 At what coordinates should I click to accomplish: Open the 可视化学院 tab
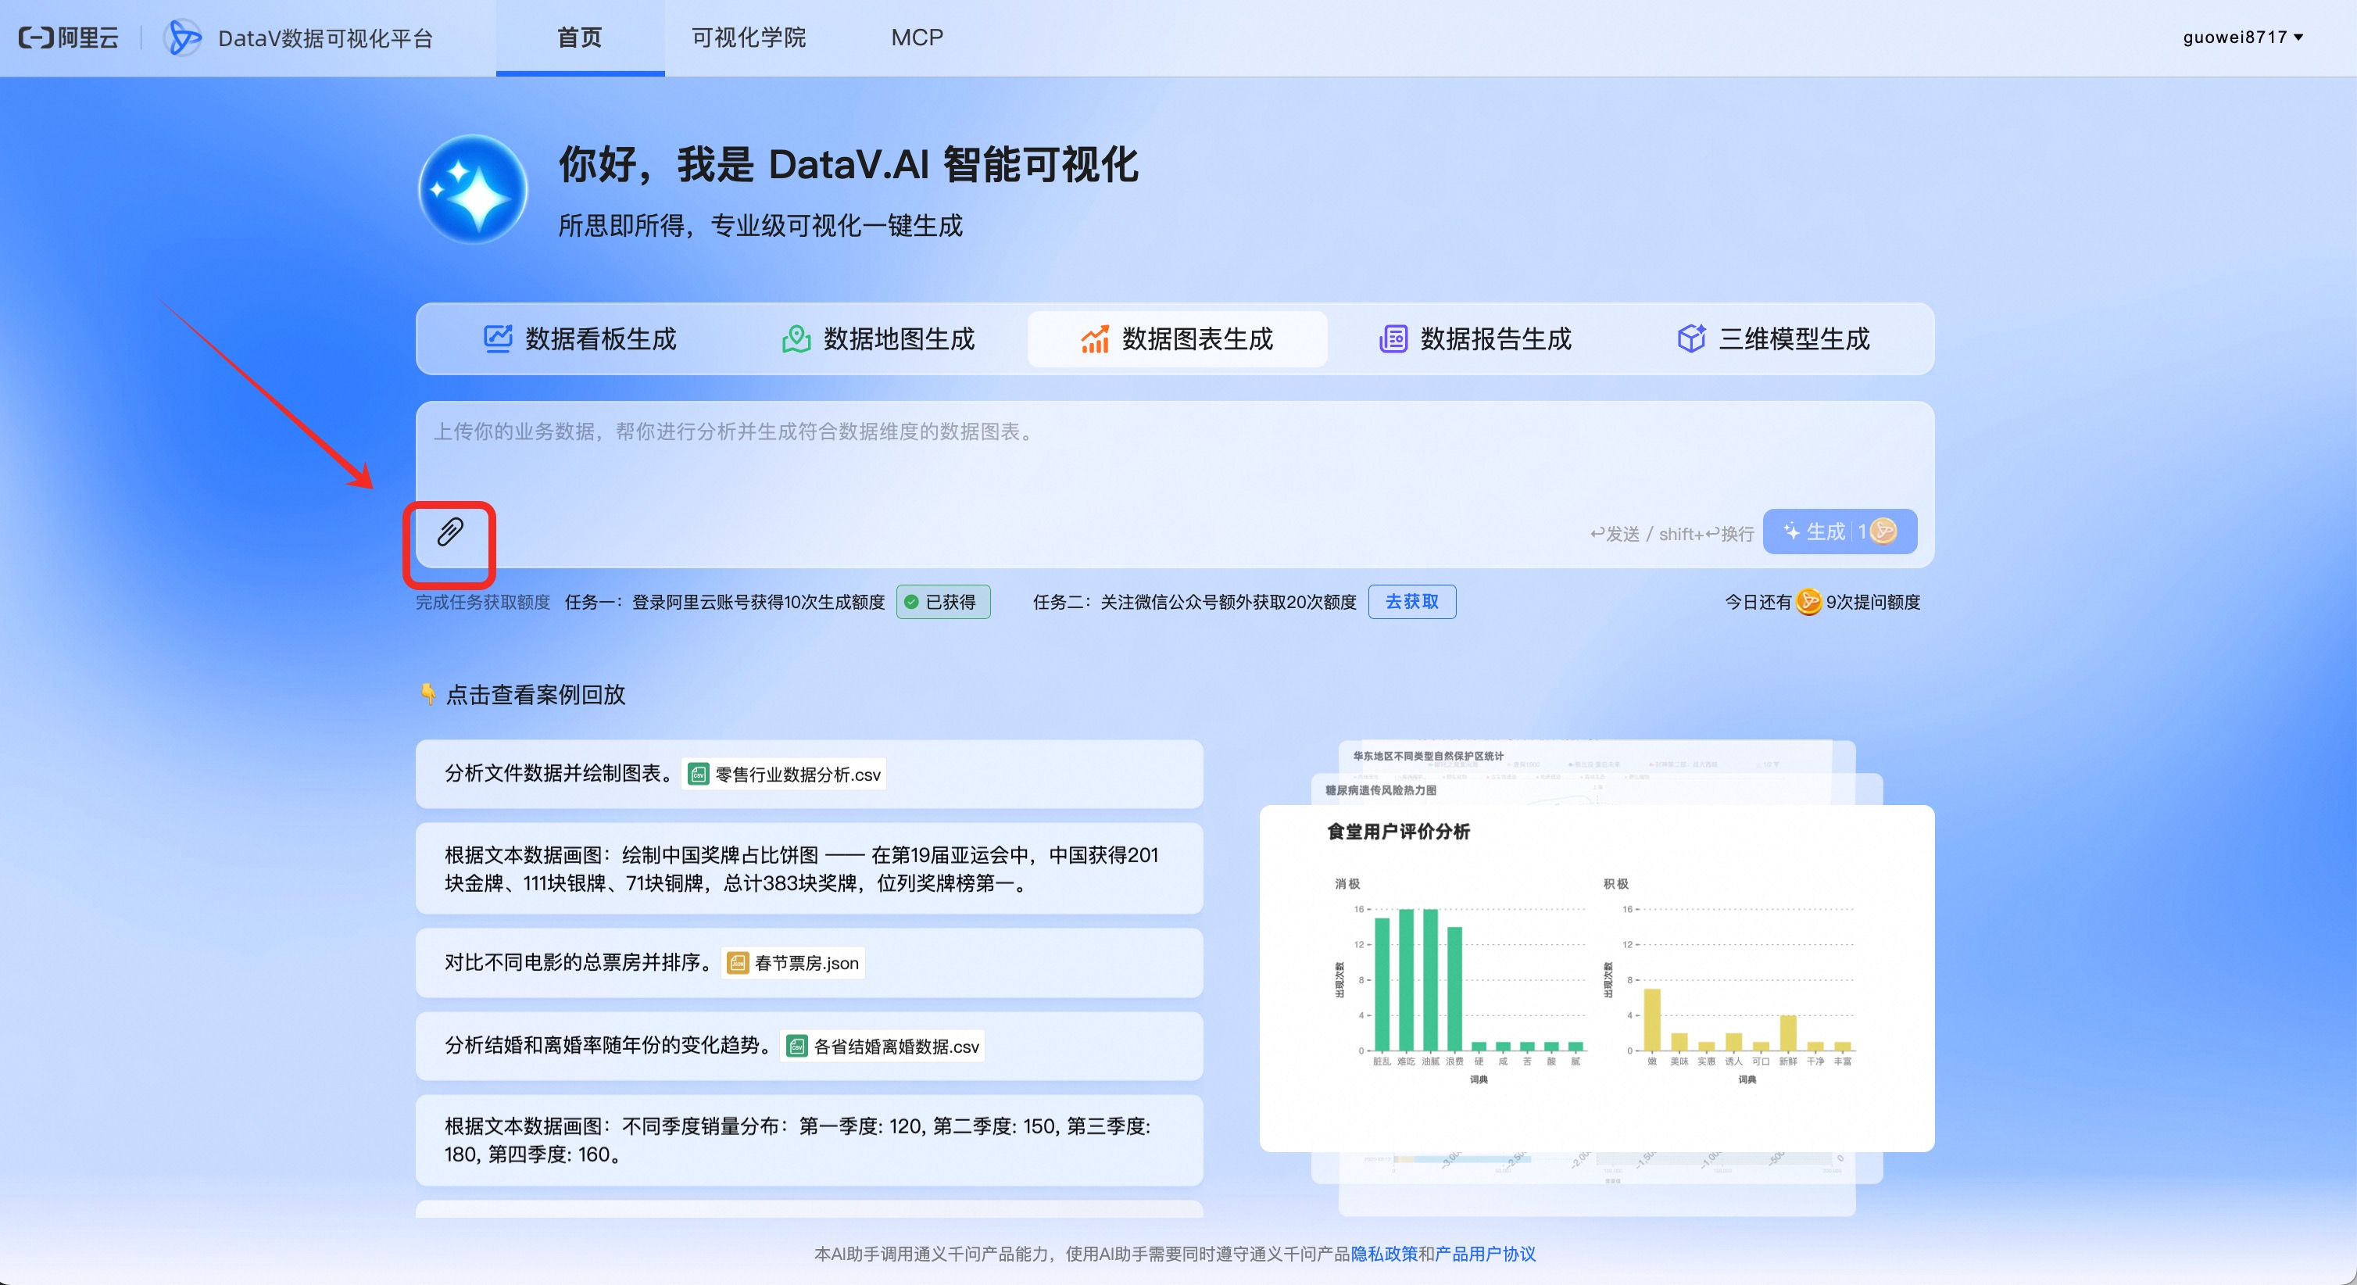coord(749,38)
